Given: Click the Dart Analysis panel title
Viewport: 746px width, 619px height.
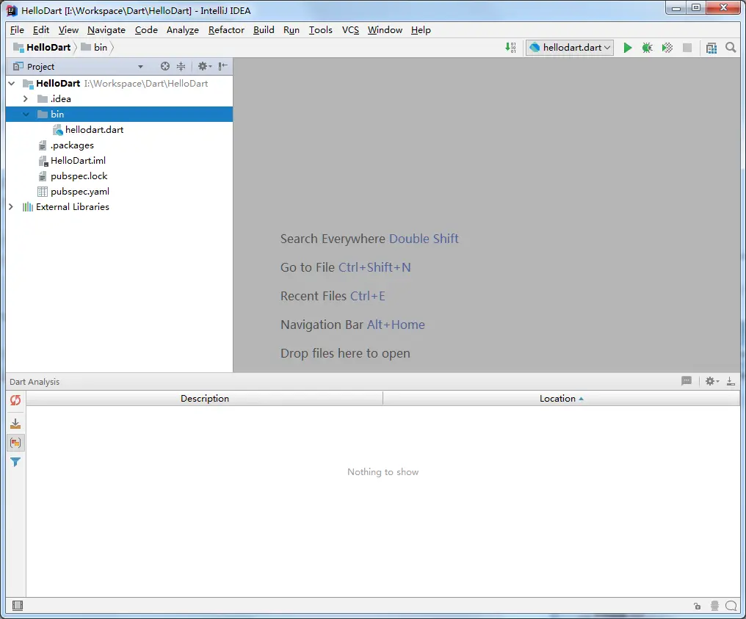Looking at the screenshot, I should pyautogui.click(x=35, y=382).
